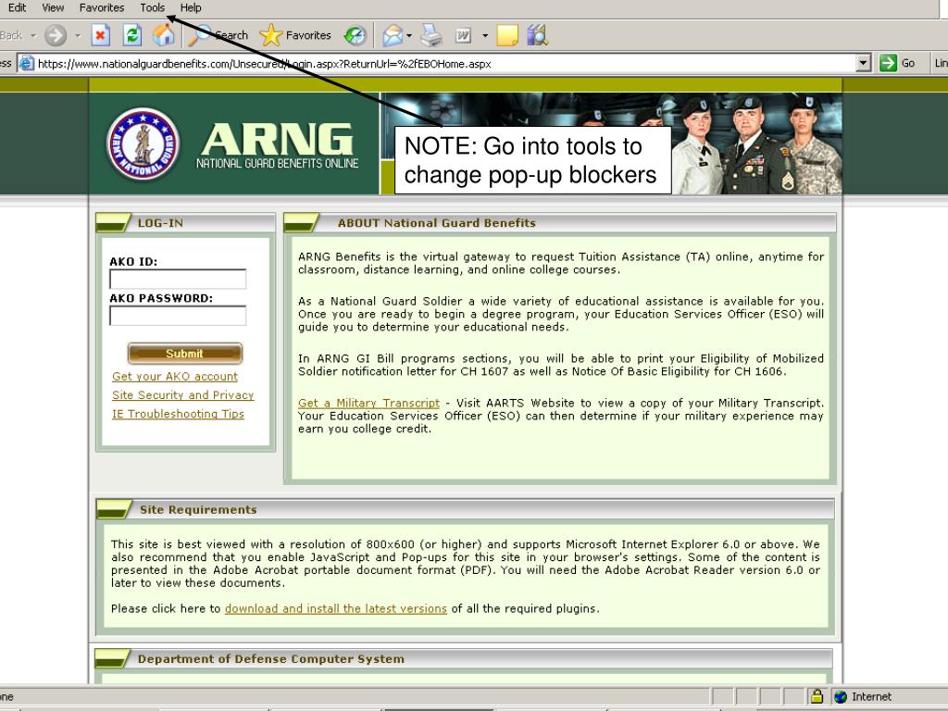The width and height of the screenshot is (948, 711).
Task: Click the AKO Password input field
Action: (x=178, y=315)
